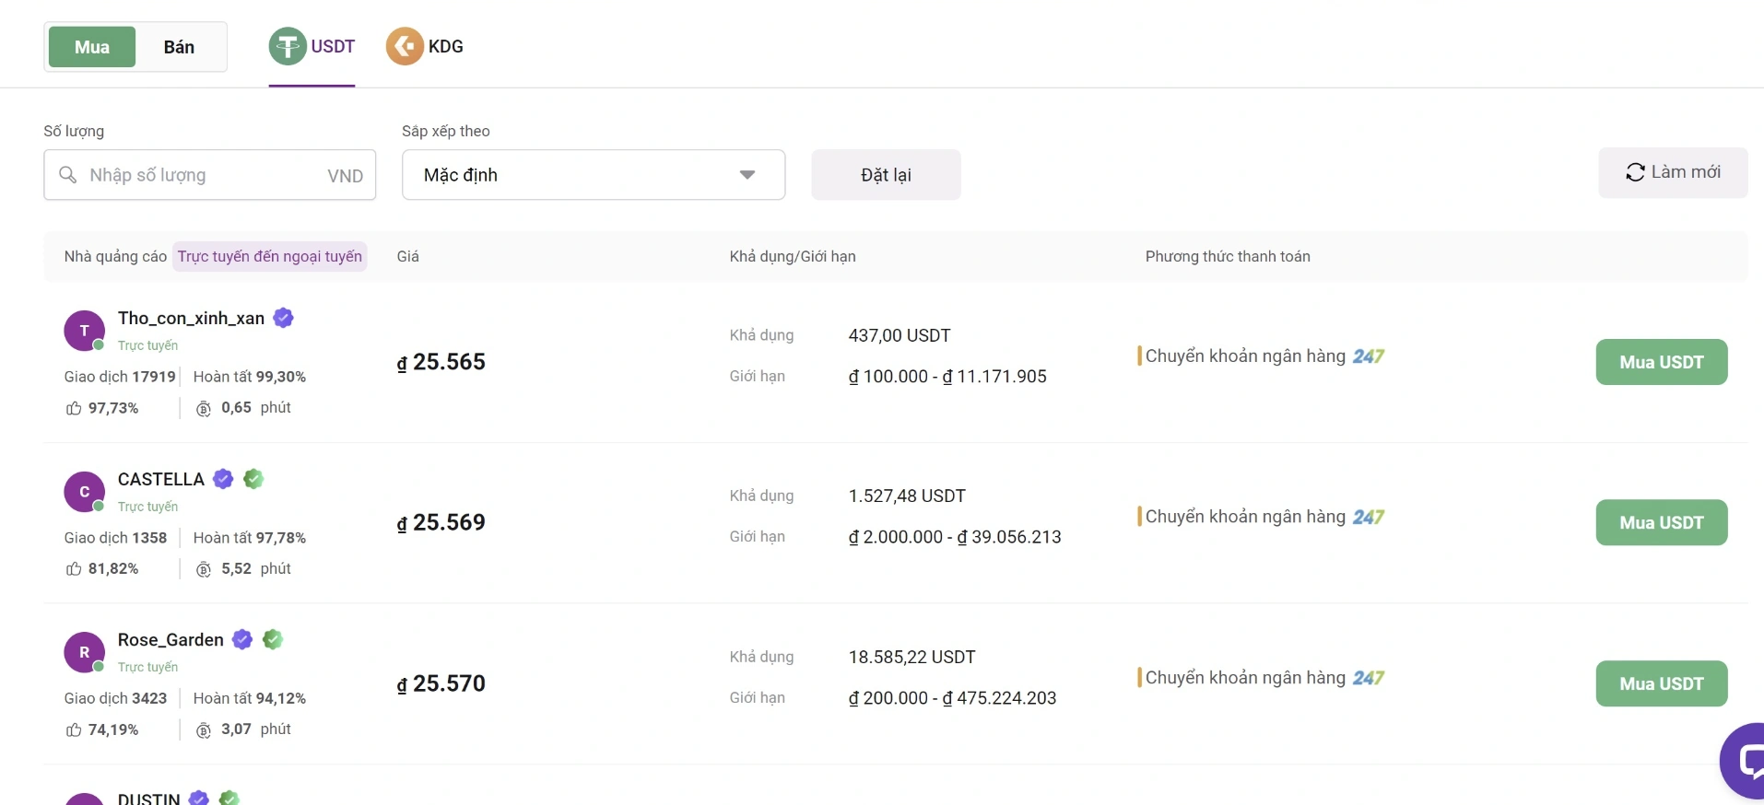The height and width of the screenshot is (805, 1764).
Task: Click price ₫ 25.569
Action: coord(441,522)
